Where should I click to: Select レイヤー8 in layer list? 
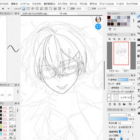119,98
